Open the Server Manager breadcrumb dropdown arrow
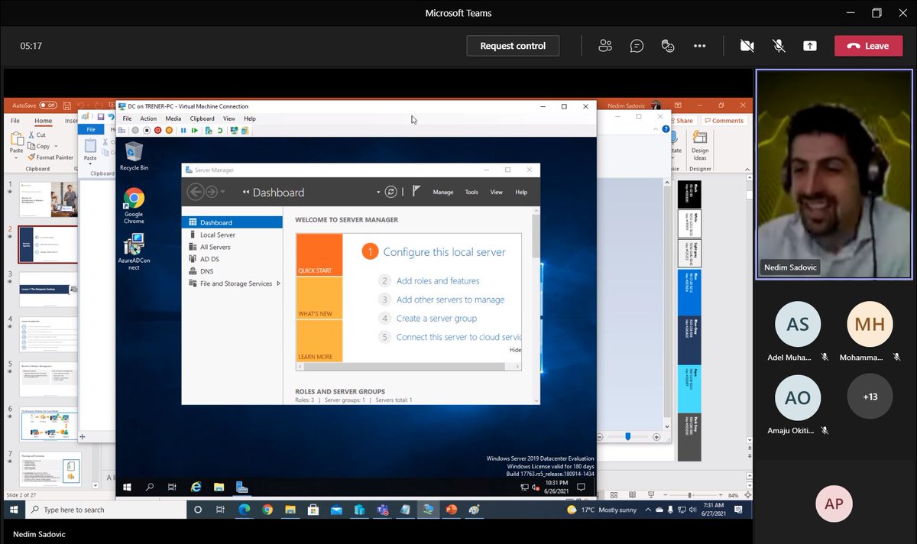 point(378,193)
